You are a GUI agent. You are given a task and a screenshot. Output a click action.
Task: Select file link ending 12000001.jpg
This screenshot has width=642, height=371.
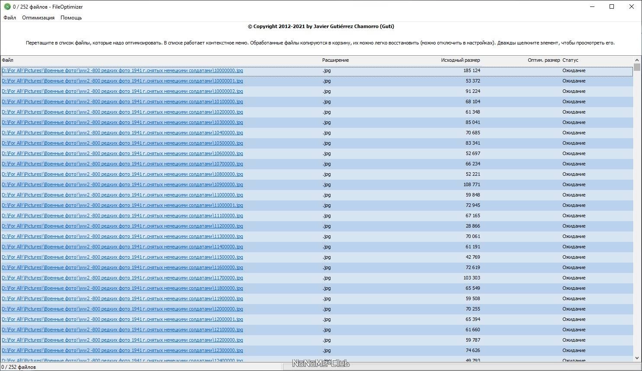click(x=122, y=319)
